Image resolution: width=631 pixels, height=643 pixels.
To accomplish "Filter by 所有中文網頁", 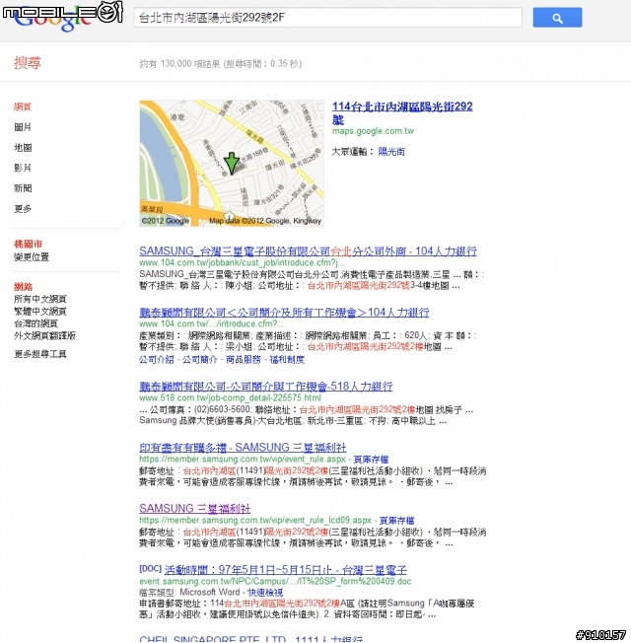I will (40, 299).
